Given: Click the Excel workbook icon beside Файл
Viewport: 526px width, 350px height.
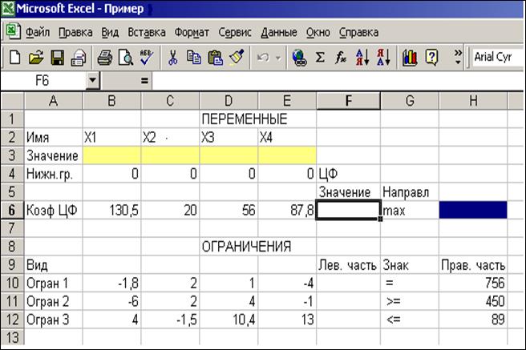Looking at the screenshot, I should tap(13, 31).
